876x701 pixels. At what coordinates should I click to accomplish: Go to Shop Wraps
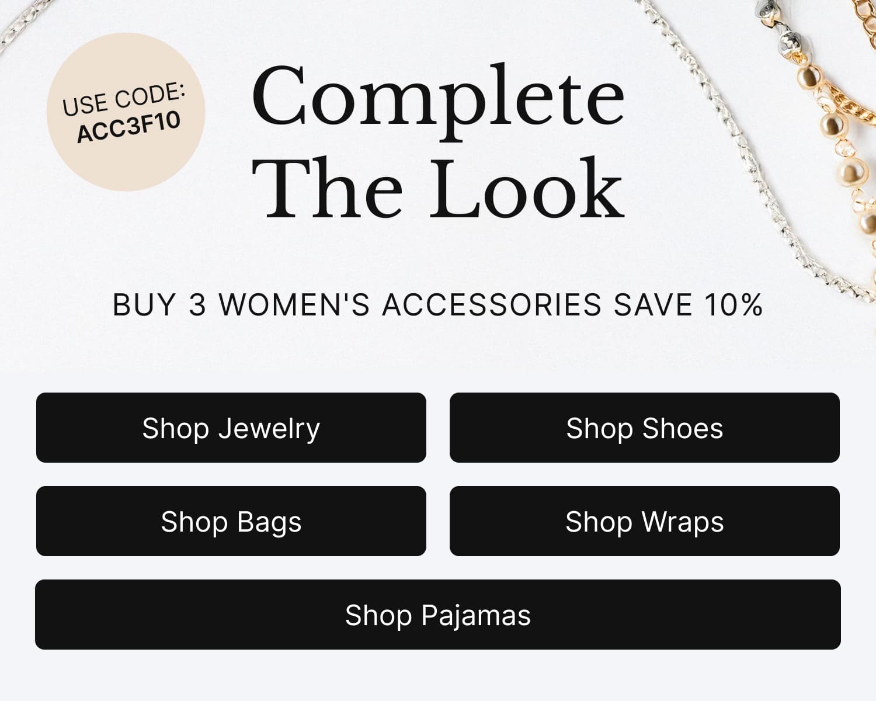coord(645,521)
